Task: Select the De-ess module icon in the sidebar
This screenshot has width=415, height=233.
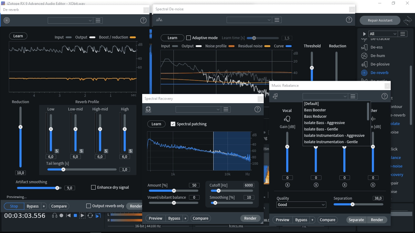Action: [364, 47]
